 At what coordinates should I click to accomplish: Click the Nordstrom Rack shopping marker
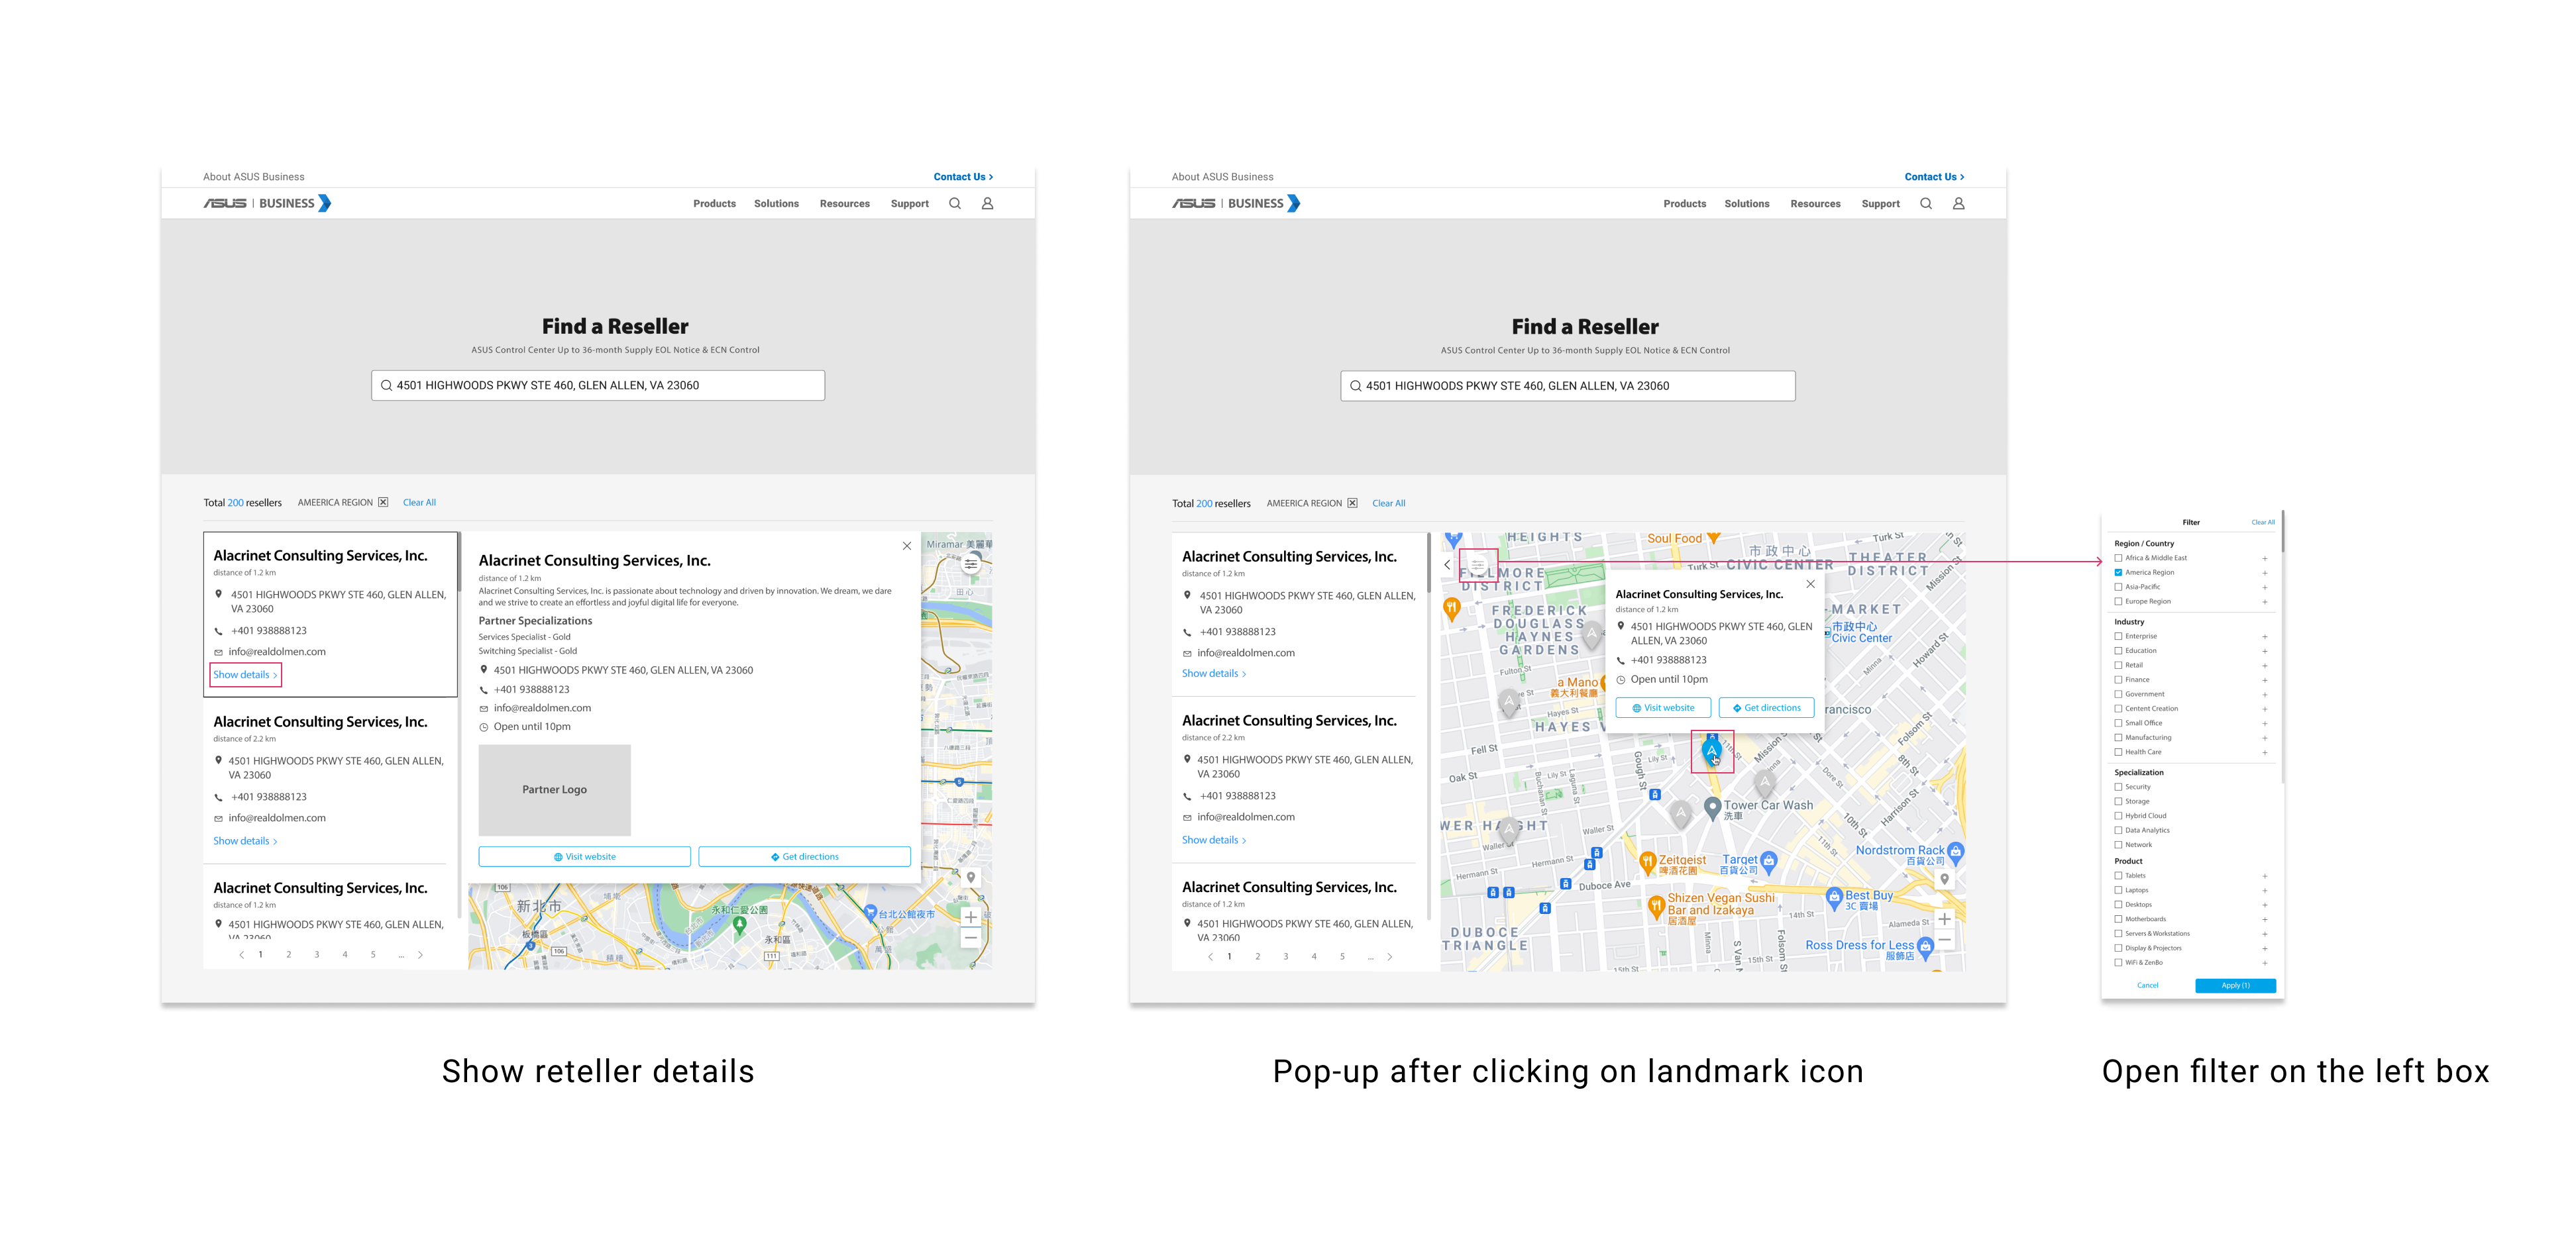tap(1956, 851)
